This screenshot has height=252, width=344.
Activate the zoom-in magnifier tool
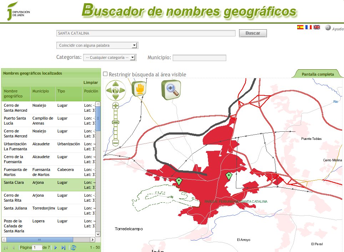[x=171, y=90]
